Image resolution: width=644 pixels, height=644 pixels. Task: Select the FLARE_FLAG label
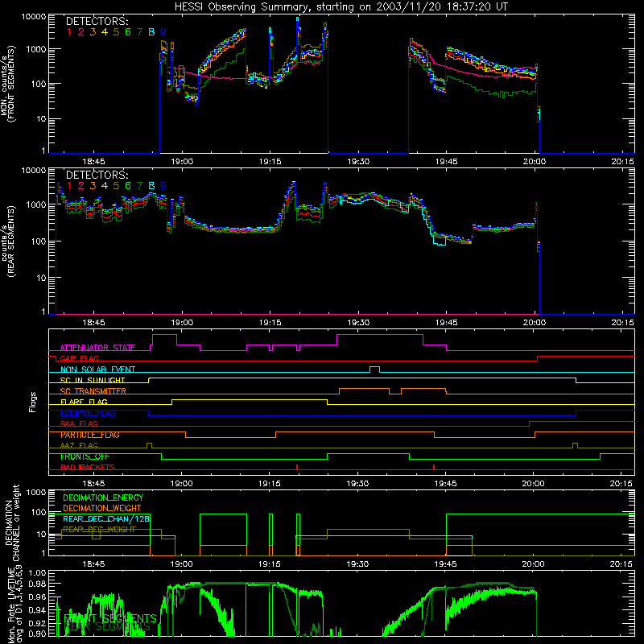coord(84,402)
